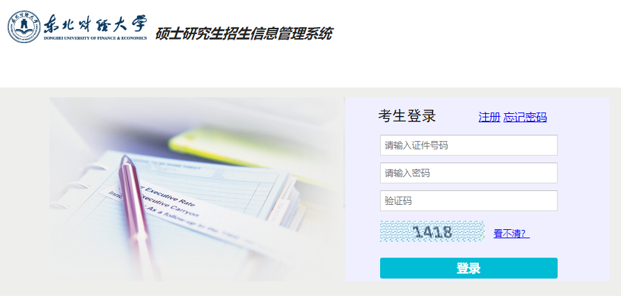Click the 考生登录 panel heading
The image size is (621, 298).
click(407, 116)
